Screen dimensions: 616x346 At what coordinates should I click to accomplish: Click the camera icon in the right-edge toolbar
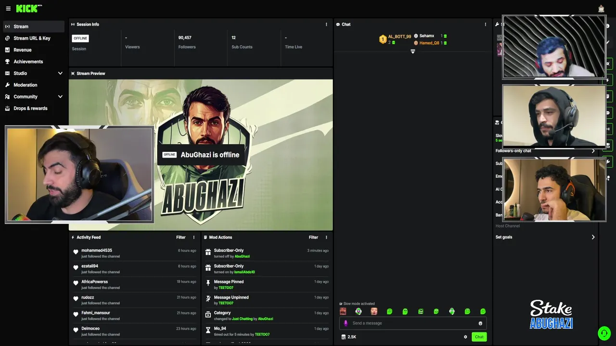point(608,145)
